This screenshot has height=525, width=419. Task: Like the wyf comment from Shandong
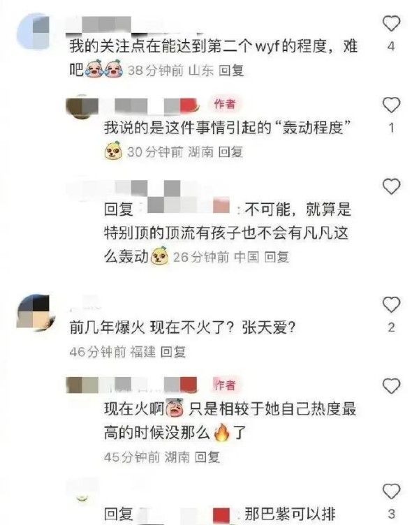pyautogui.click(x=391, y=24)
